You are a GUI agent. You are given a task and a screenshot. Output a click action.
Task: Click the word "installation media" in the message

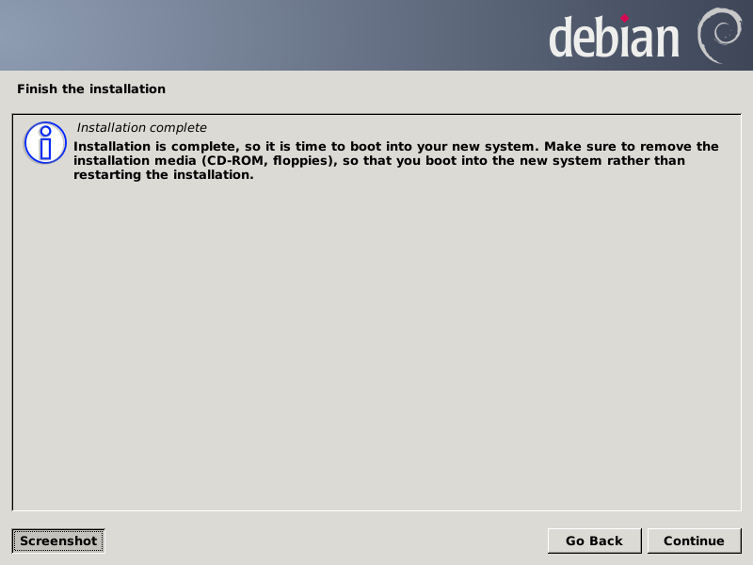135,160
